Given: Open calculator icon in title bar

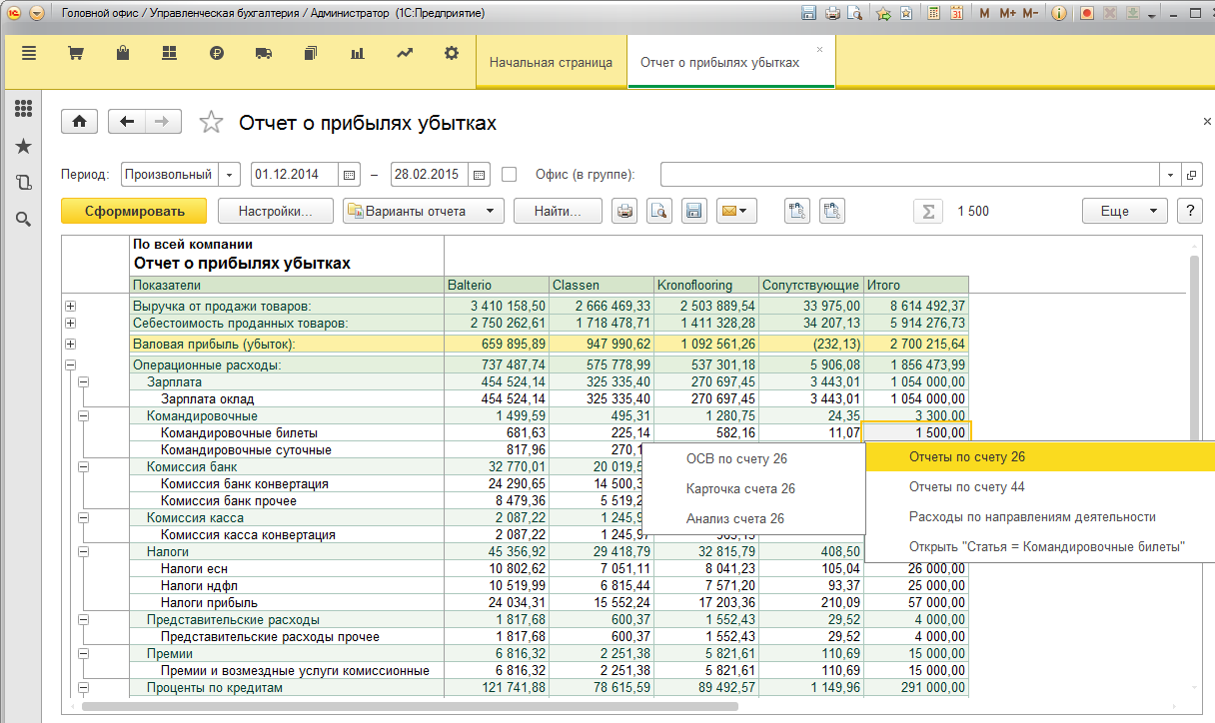Looking at the screenshot, I should (x=933, y=14).
